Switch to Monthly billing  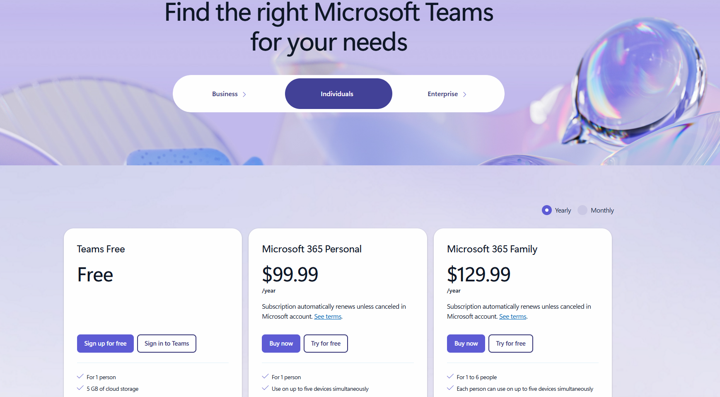pos(583,210)
